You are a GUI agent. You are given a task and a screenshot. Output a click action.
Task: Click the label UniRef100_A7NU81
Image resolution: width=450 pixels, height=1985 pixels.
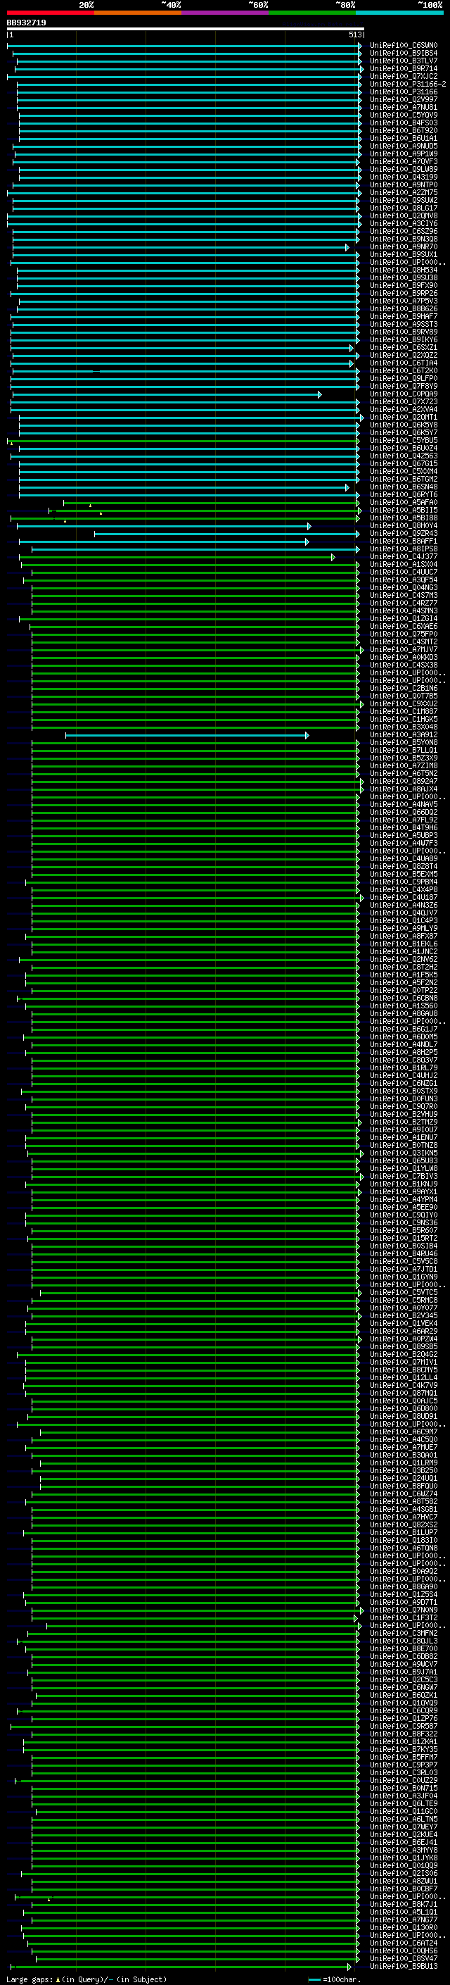point(403,107)
